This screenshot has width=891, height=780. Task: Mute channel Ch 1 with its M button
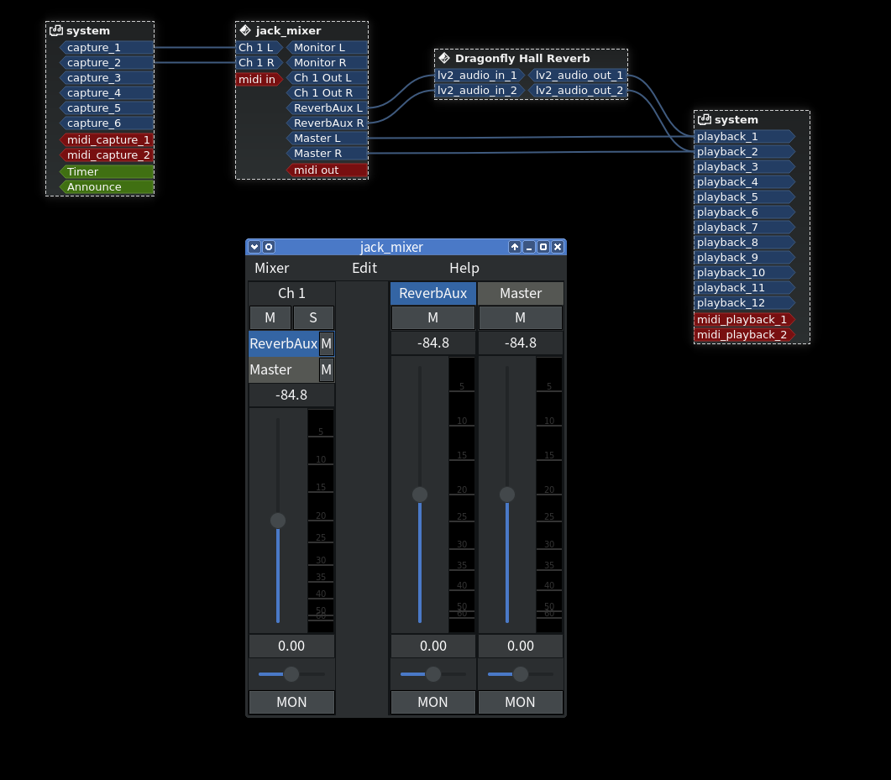pyautogui.click(x=270, y=317)
